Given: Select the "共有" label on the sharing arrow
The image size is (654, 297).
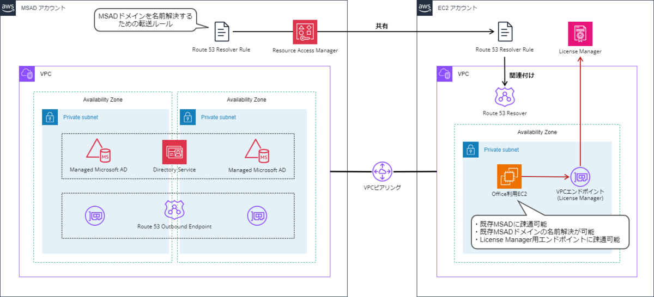Looking at the screenshot, I should click(383, 26).
